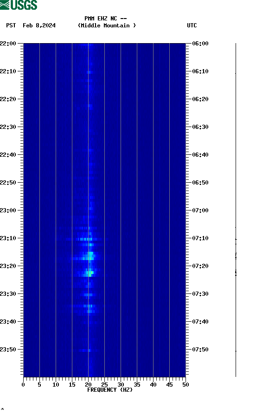Click the '22:20' PST time label

(x=8, y=99)
